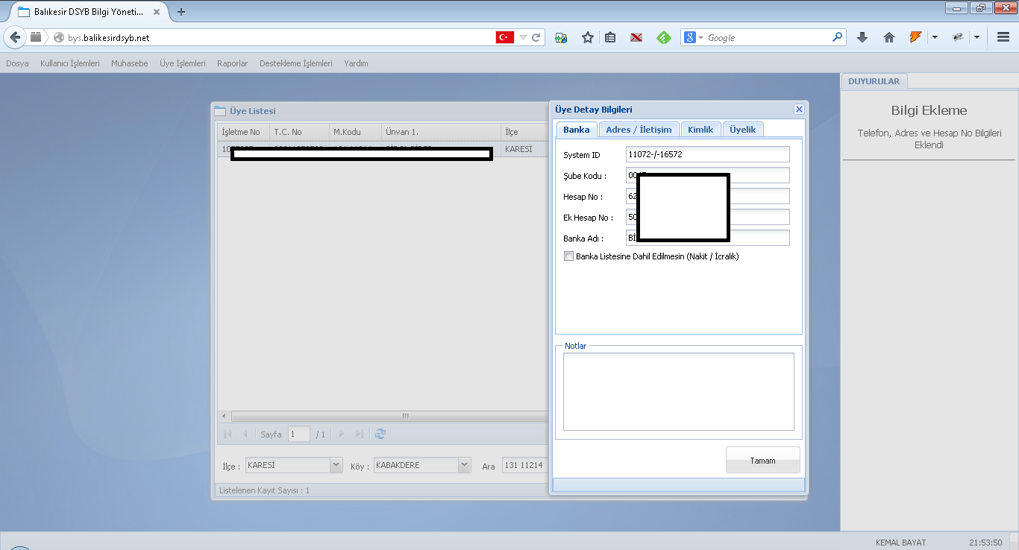The height and width of the screenshot is (550, 1019).
Task: Open the Kimlik tab
Action: coord(700,130)
